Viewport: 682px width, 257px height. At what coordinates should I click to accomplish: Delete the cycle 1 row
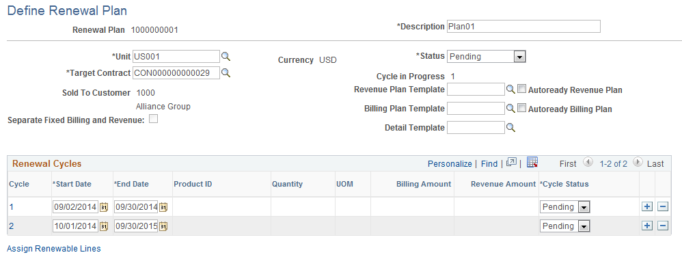662,206
